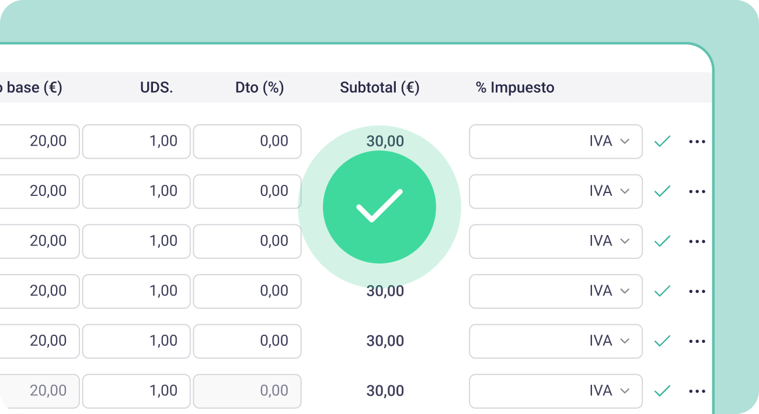The width and height of the screenshot is (759, 414).
Task: Click the green checkmark on the last row
Action: point(663,391)
